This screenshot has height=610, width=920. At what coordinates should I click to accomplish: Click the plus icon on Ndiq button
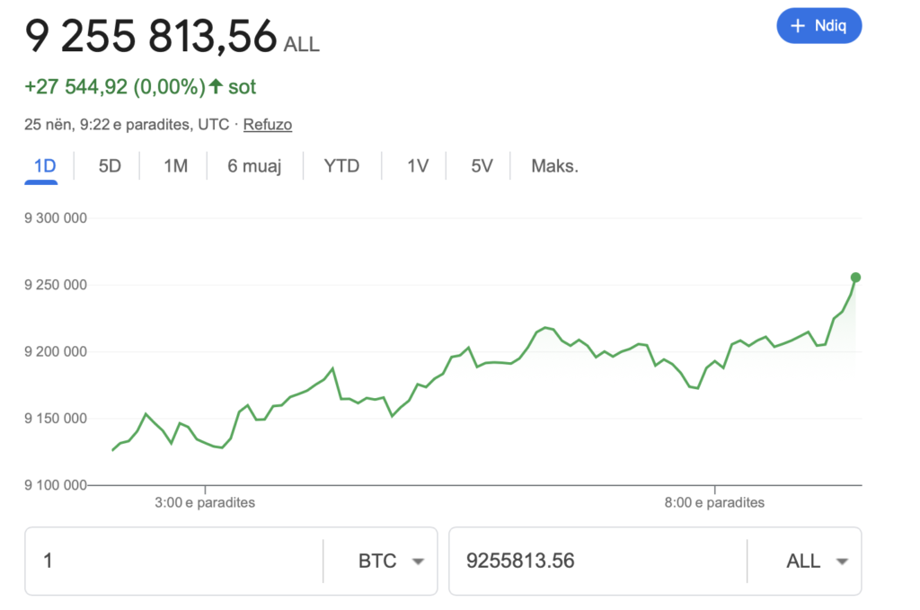tap(797, 26)
